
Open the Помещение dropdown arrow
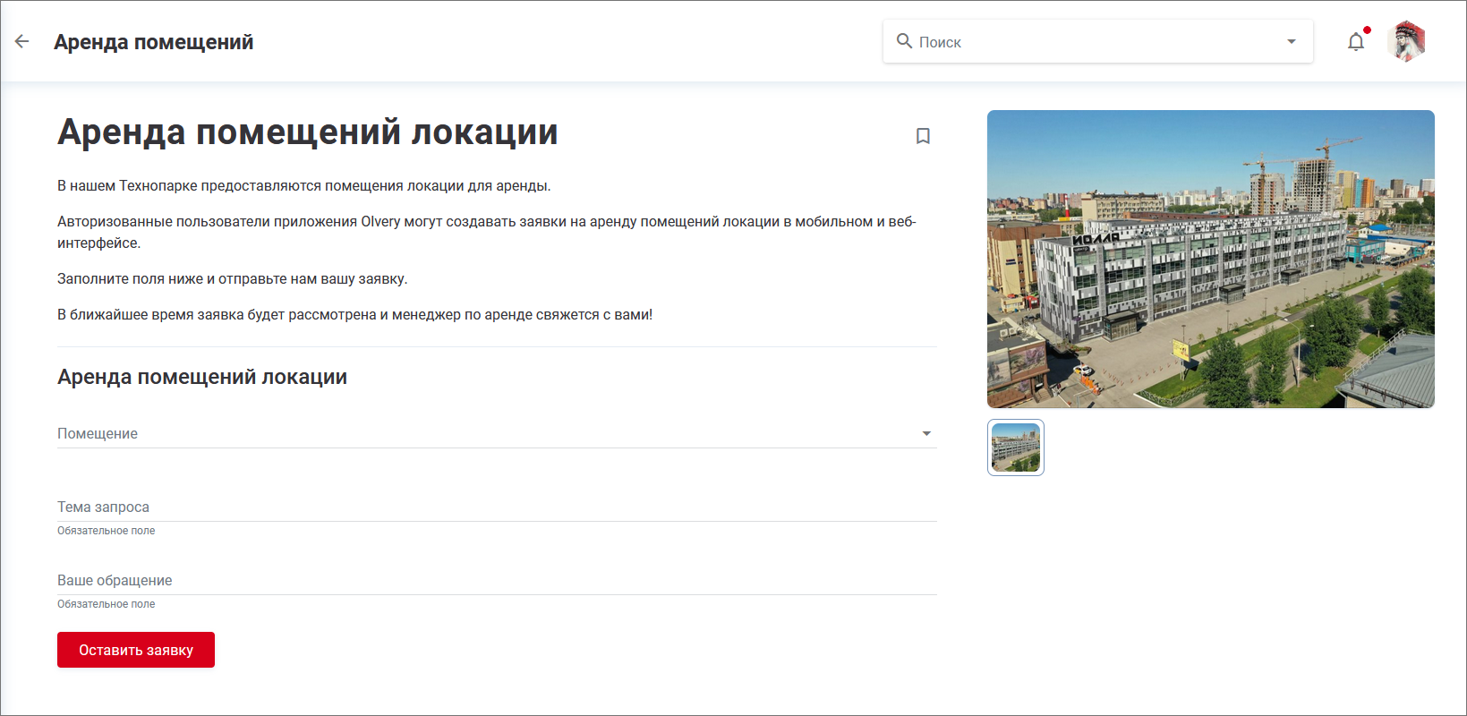click(926, 433)
